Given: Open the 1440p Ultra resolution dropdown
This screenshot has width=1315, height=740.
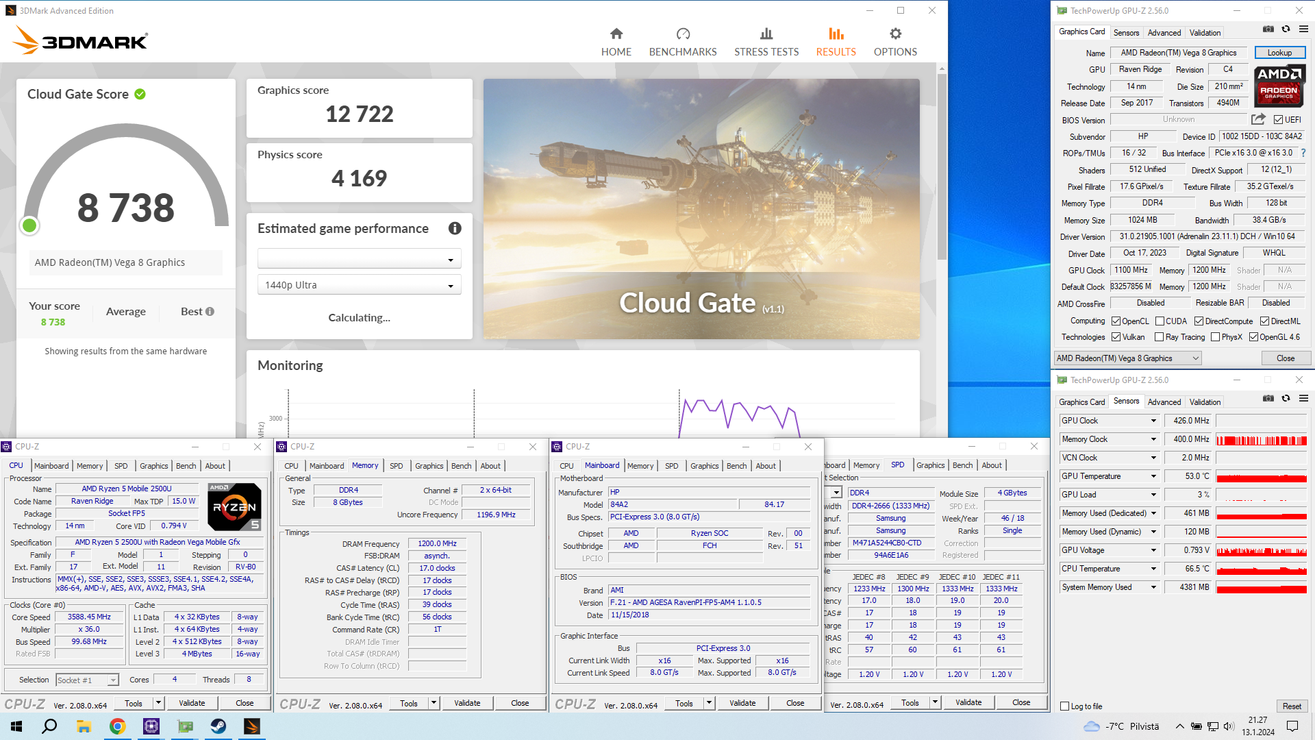Looking at the screenshot, I should (359, 285).
